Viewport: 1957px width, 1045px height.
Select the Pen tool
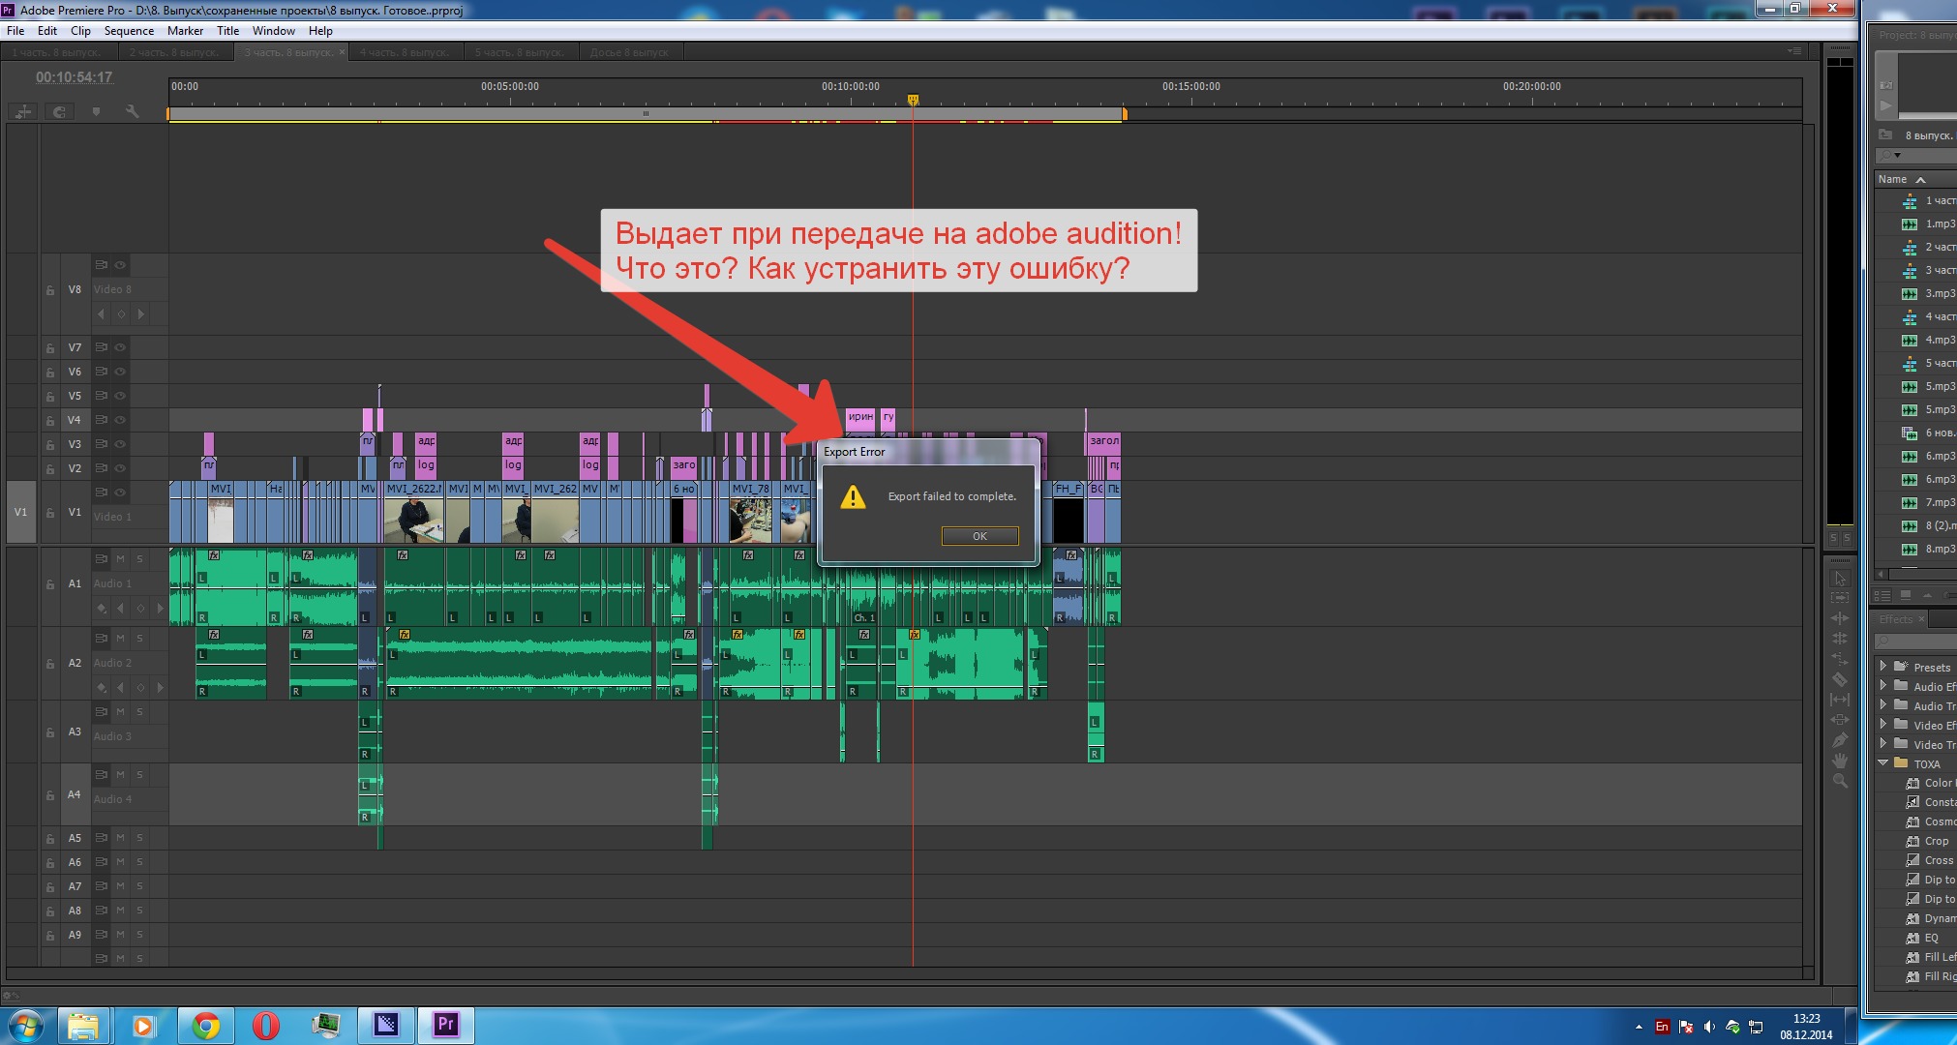[x=1840, y=740]
